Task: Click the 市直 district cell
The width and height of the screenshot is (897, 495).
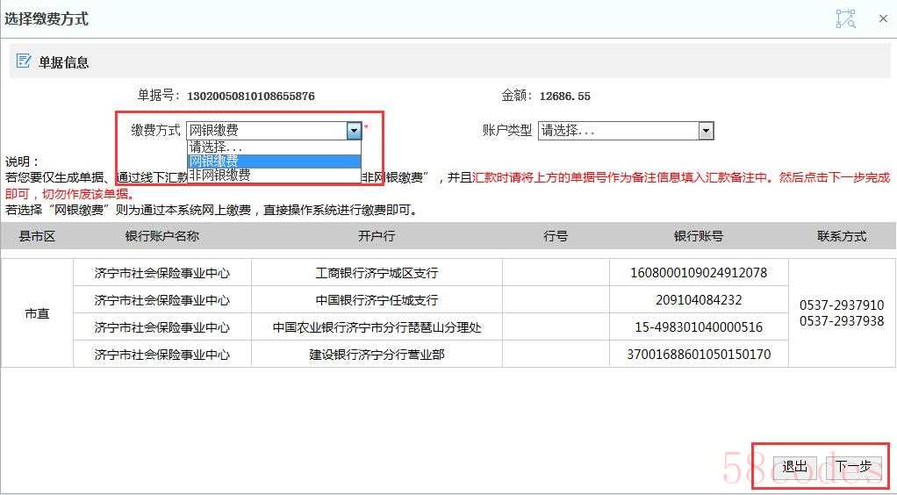Action: tap(37, 313)
